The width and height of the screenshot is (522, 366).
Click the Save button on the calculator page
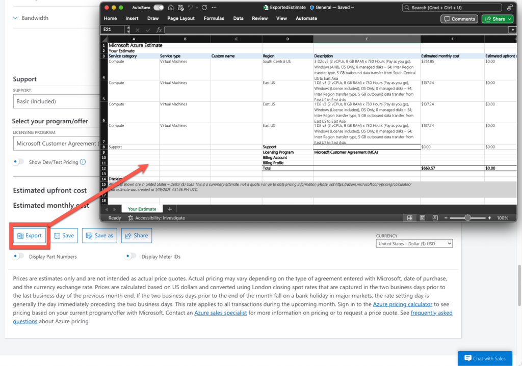[x=64, y=236]
